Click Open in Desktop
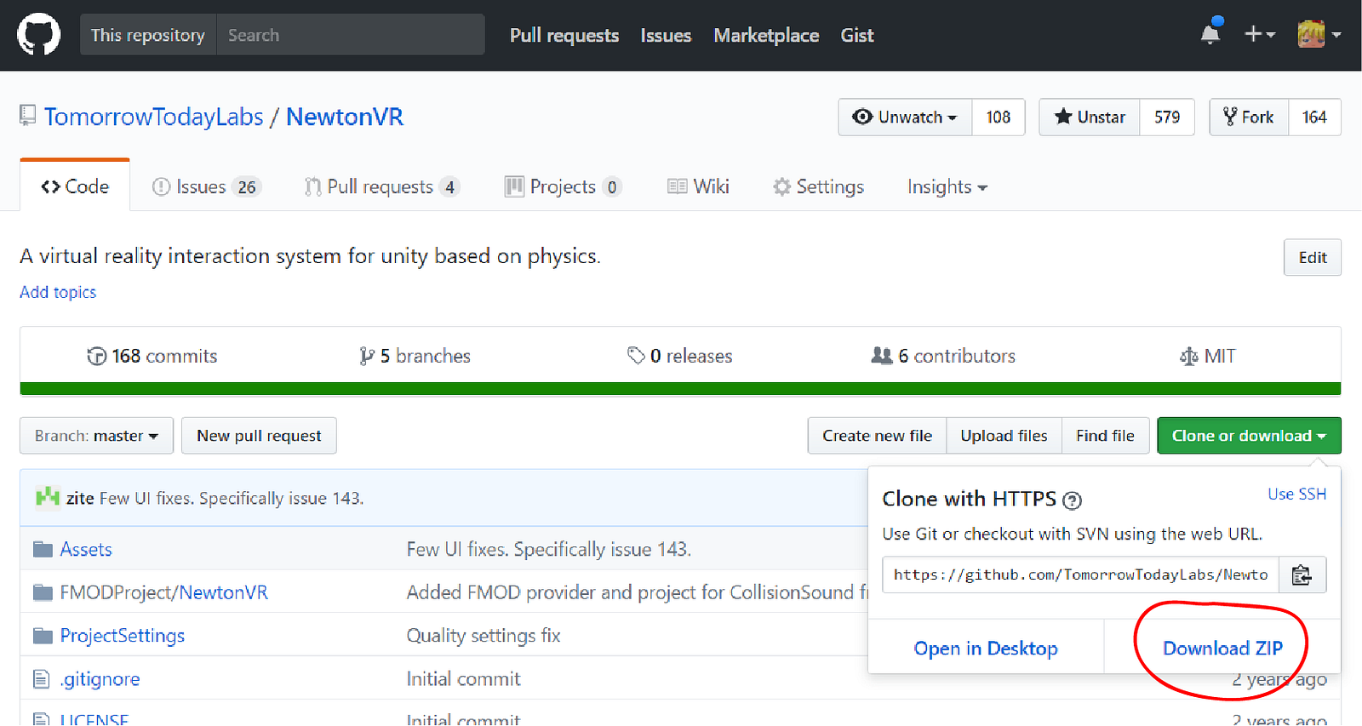Image resolution: width=1362 pixels, height=726 pixels. (986, 649)
